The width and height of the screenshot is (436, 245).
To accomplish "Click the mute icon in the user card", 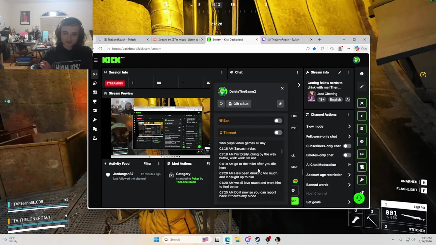I will (x=280, y=104).
